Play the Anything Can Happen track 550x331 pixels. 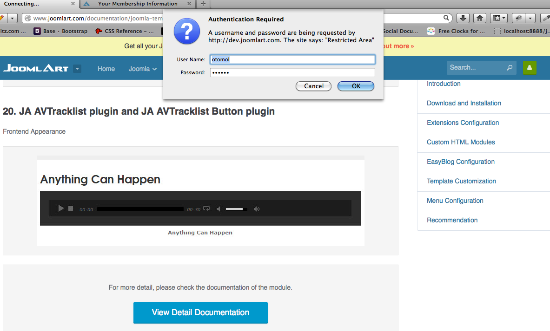point(60,208)
